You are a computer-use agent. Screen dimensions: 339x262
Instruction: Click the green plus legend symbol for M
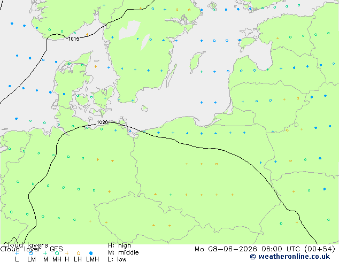(x=45, y=253)
